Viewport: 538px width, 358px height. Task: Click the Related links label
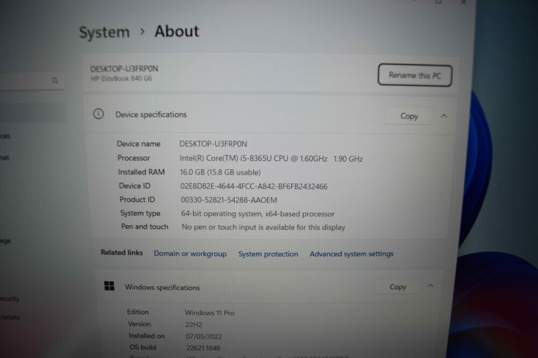(122, 253)
